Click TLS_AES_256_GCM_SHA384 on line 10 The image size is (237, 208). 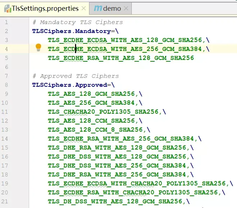click(x=91, y=103)
